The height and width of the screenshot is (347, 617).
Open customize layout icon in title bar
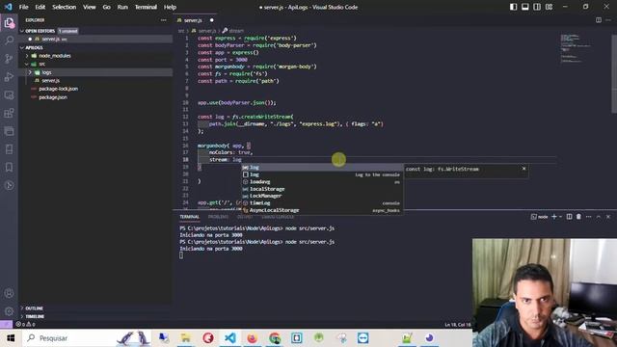point(549,7)
